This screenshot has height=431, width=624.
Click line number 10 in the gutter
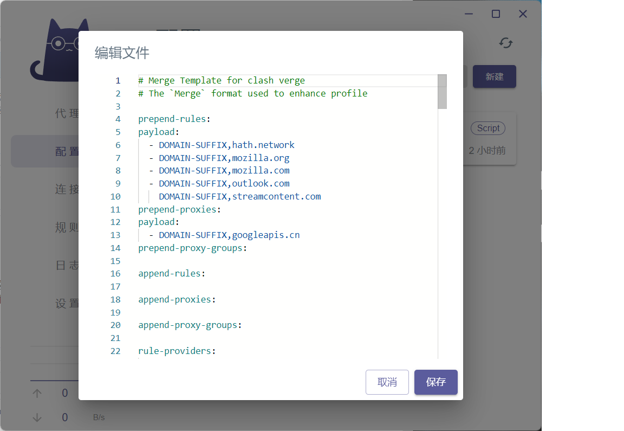[x=115, y=196]
